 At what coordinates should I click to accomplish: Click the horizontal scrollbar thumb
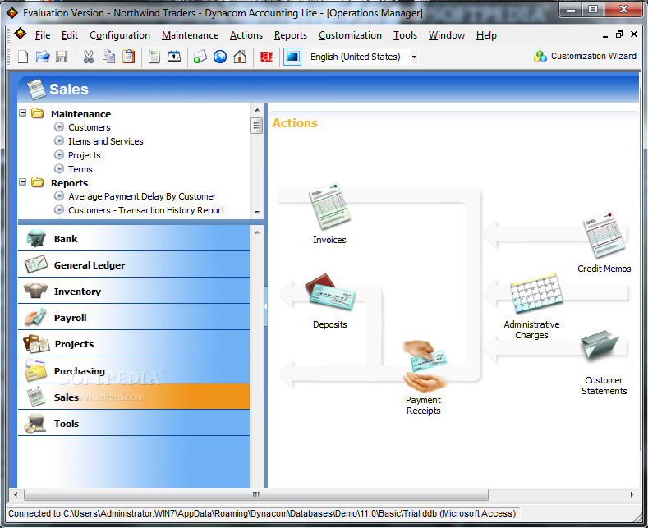(255, 494)
